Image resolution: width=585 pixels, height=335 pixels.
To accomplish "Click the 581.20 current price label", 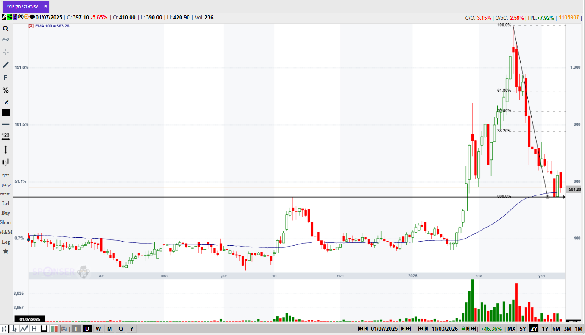I will point(575,189).
